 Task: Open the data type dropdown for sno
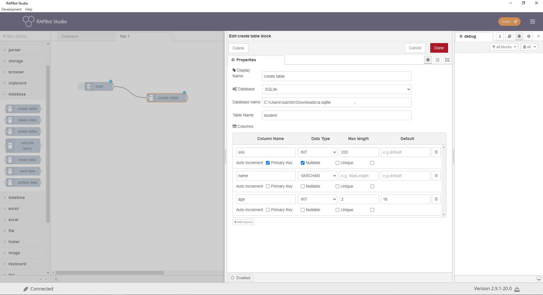(317, 152)
